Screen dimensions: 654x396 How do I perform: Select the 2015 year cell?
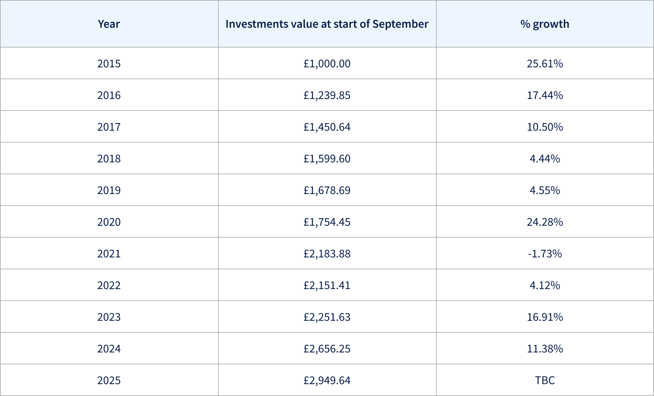[x=109, y=63]
